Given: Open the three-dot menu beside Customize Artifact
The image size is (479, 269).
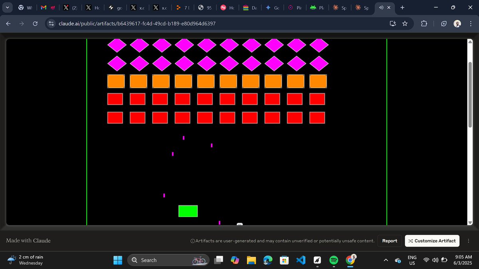Looking at the screenshot, I should [x=468, y=241].
